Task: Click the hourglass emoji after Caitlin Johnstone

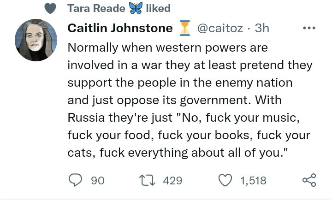Action: point(184,29)
